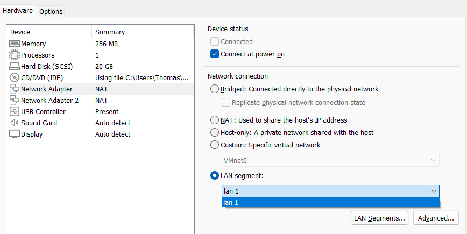This screenshot has height=234, width=467.
Task: Collapse the LAN segment combo box arrow
Action: click(x=434, y=191)
